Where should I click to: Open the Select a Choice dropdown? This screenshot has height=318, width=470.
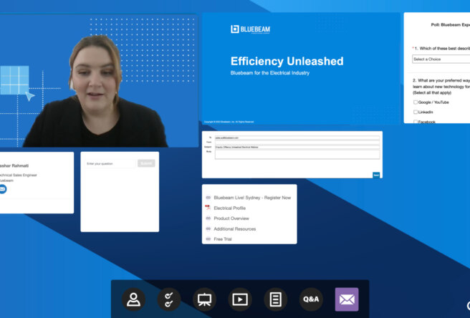coord(441,59)
